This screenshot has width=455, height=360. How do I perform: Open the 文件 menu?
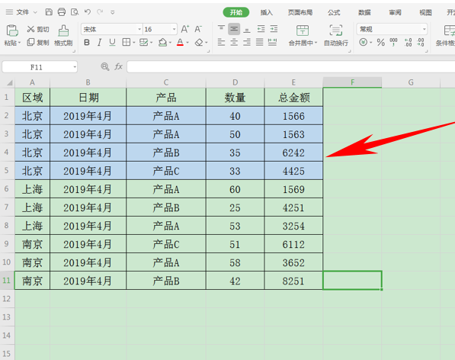(21, 12)
